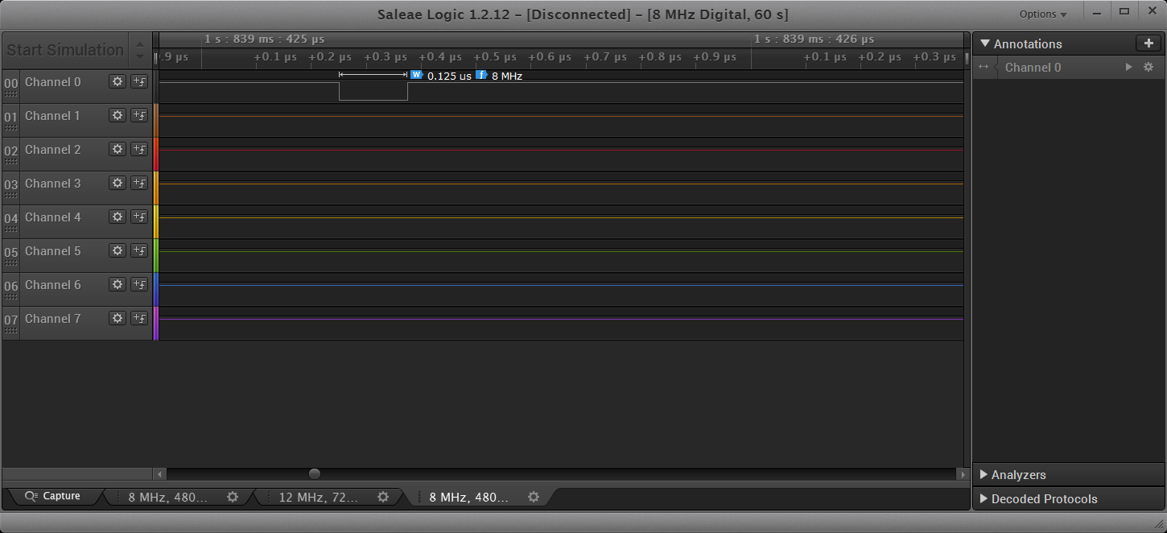The image size is (1167, 533).
Task: Open Channel 2 settings gear
Action: (x=118, y=149)
